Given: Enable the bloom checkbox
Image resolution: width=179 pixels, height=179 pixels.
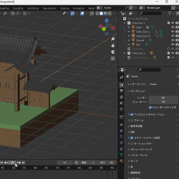Looking at the screenshot, I should pos(132,120).
